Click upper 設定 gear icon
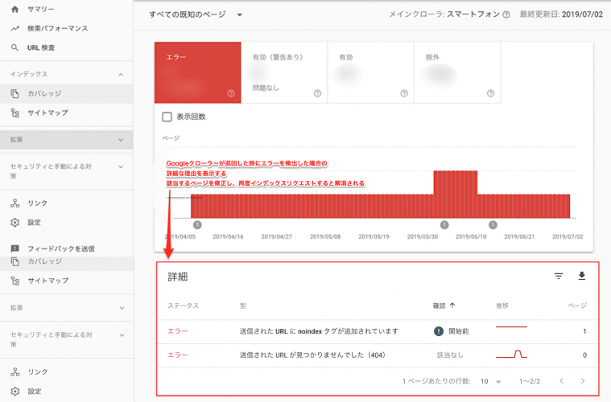The width and height of the screenshot is (611, 402). click(14, 222)
